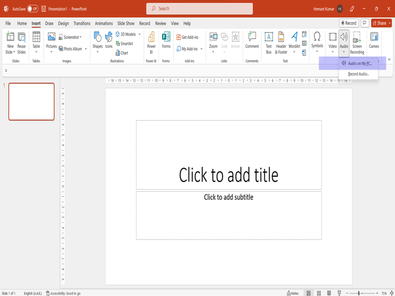395x296 pixels.
Task: Choose Audio on My PC option
Action: 359,63
